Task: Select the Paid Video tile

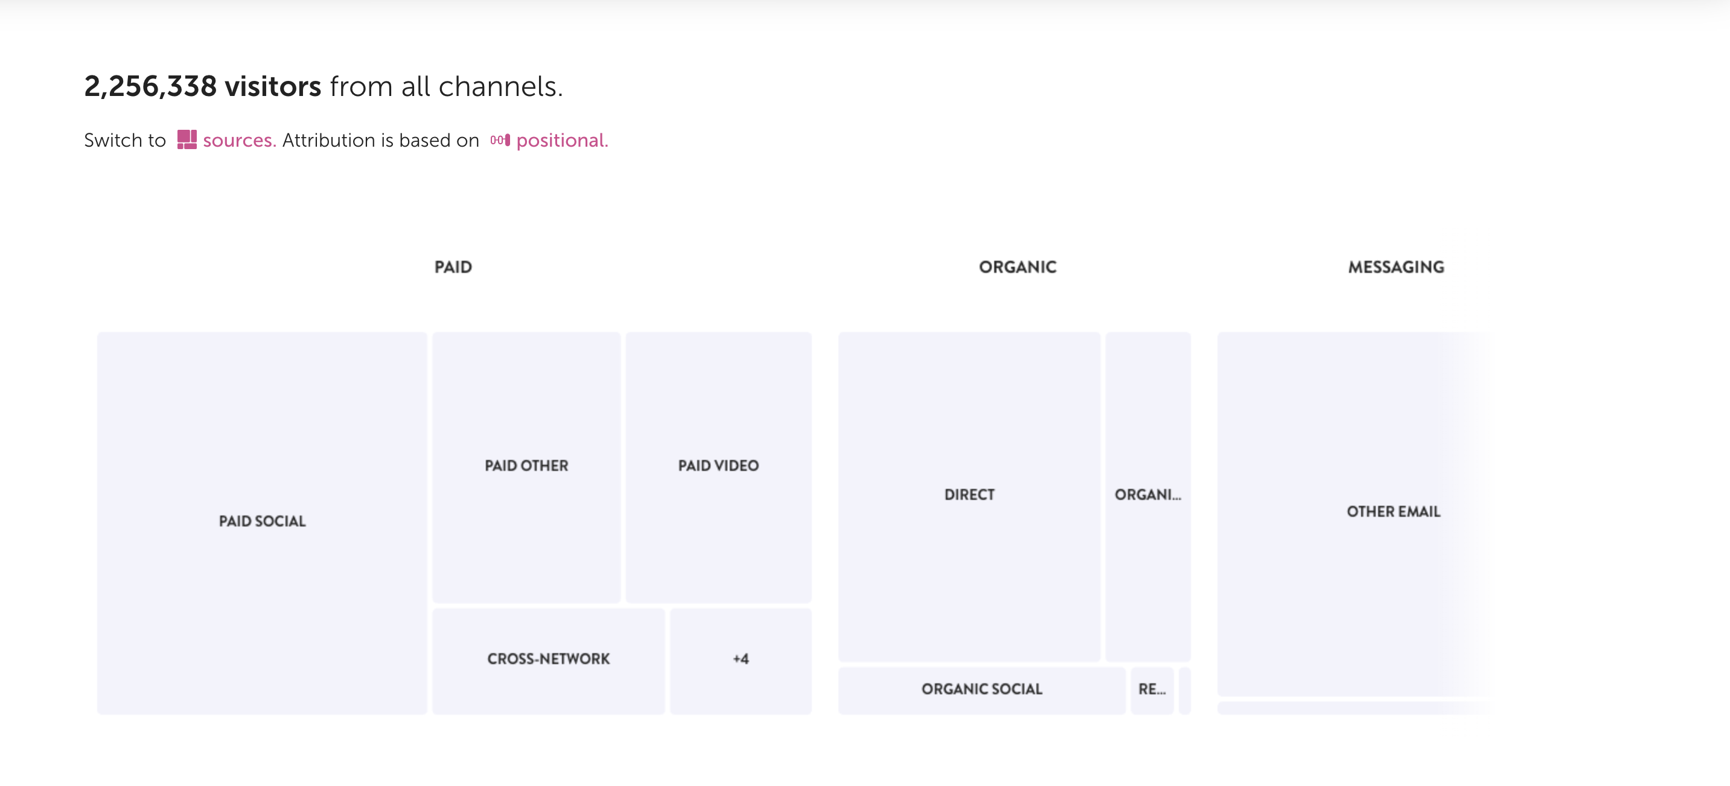Action: (x=718, y=465)
